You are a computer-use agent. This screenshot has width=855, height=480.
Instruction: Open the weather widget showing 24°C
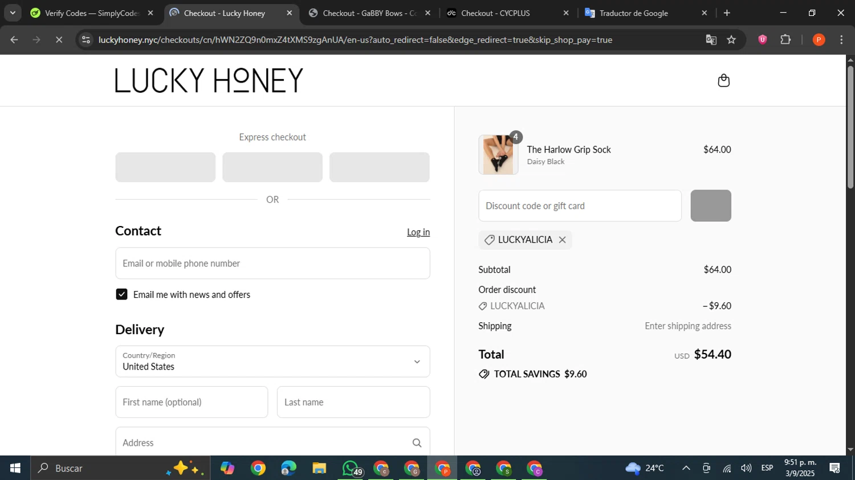point(645,468)
